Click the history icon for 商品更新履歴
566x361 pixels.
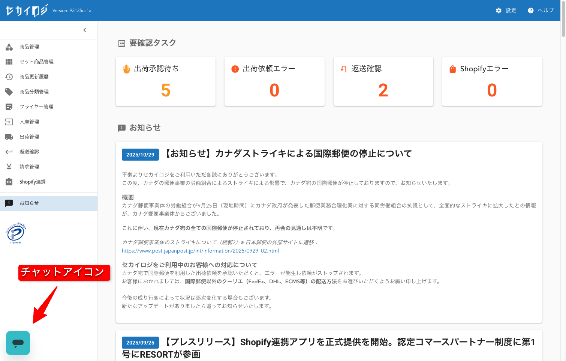[x=9, y=77]
